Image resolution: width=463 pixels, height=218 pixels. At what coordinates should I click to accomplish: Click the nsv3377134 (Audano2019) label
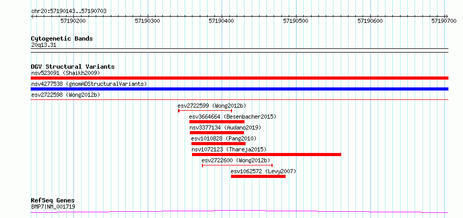click(x=226, y=127)
